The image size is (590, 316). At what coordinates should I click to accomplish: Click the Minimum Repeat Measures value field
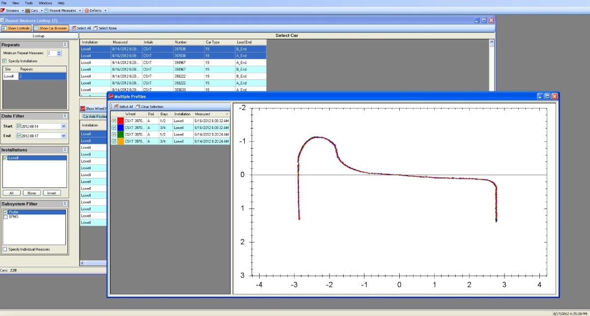coord(51,53)
